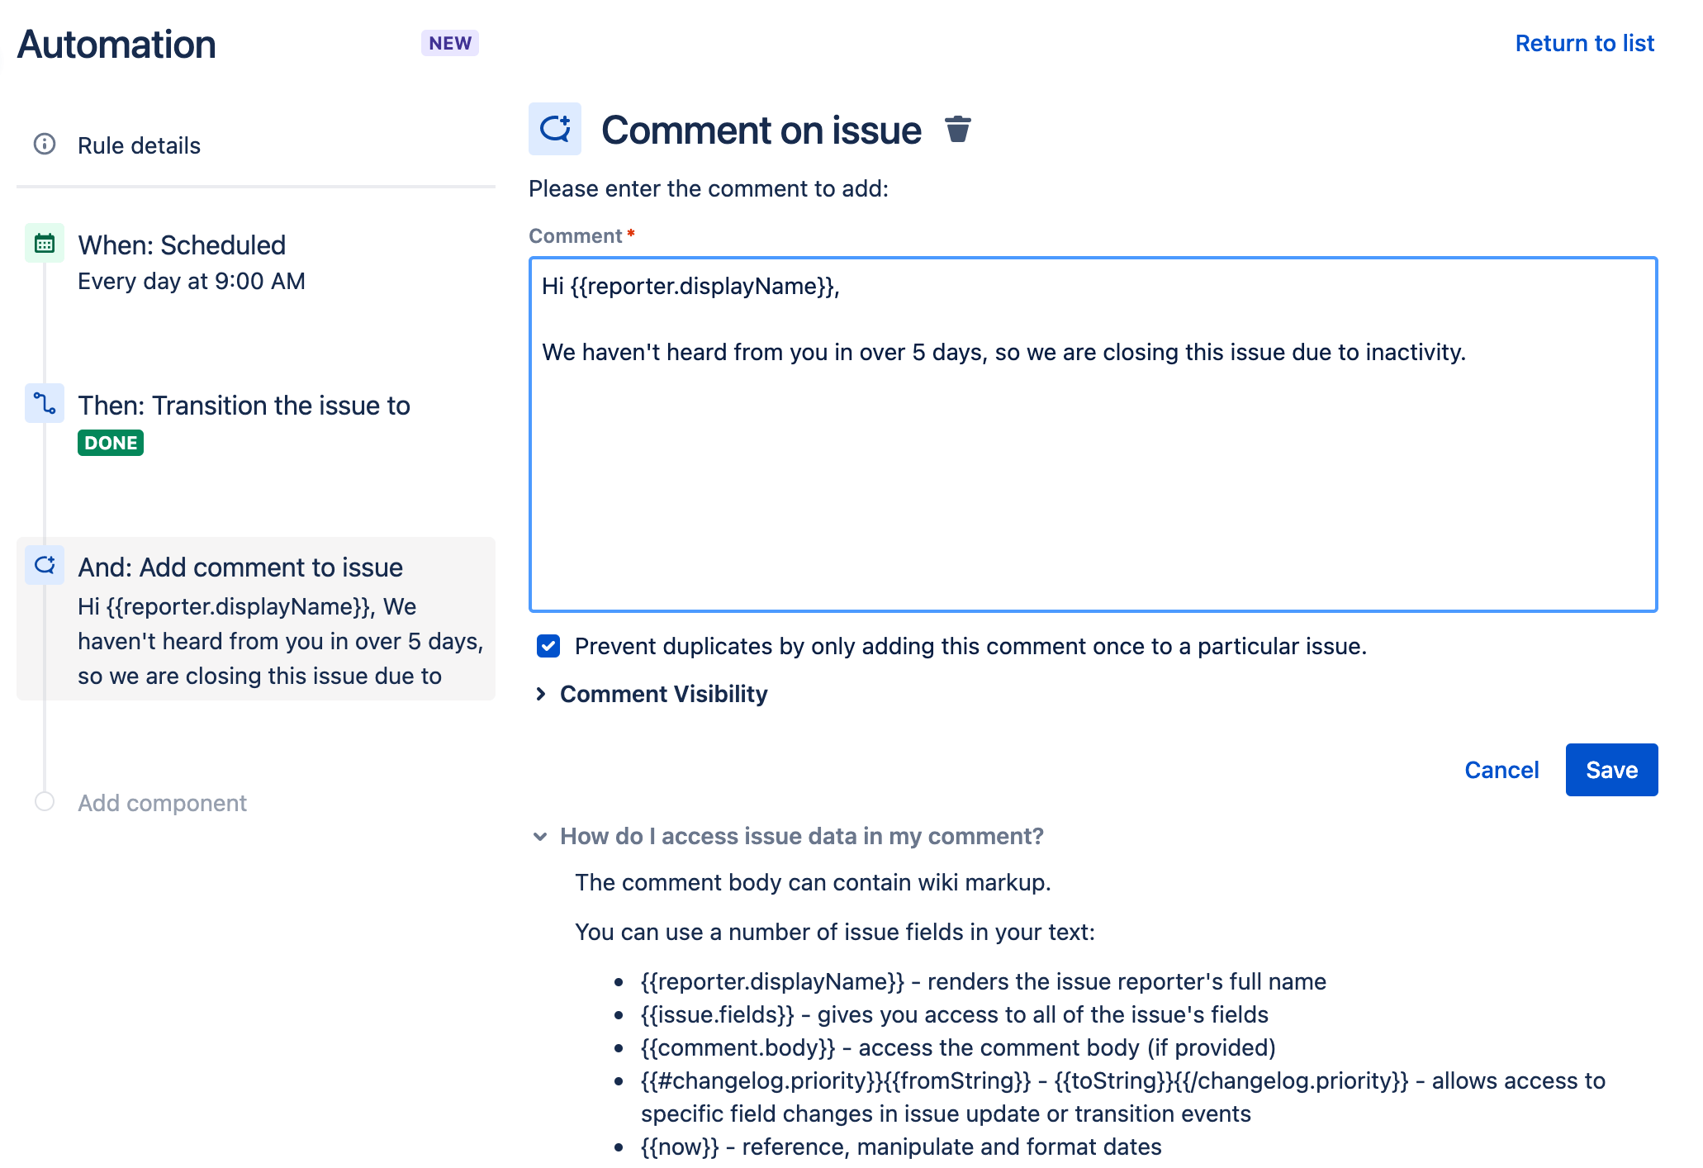Click the automation refresh/cycle icon in header

pos(557,128)
